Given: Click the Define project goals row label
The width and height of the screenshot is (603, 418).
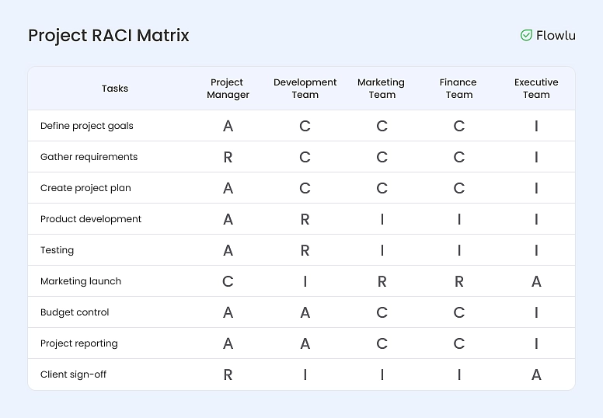Looking at the screenshot, I should pyautogui.click(x=87, y=126).
